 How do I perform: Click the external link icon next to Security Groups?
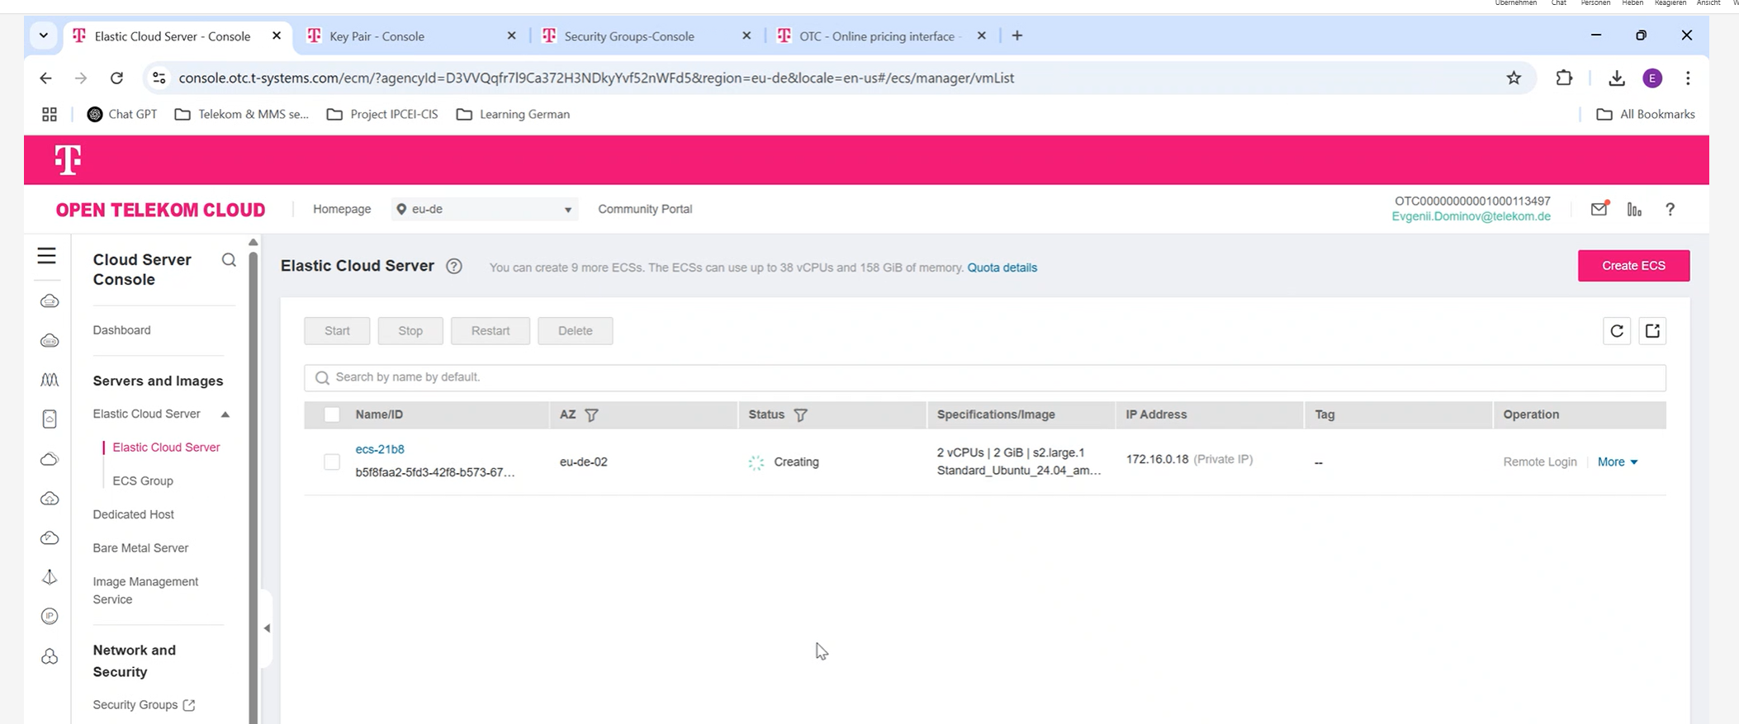point(189,705)
